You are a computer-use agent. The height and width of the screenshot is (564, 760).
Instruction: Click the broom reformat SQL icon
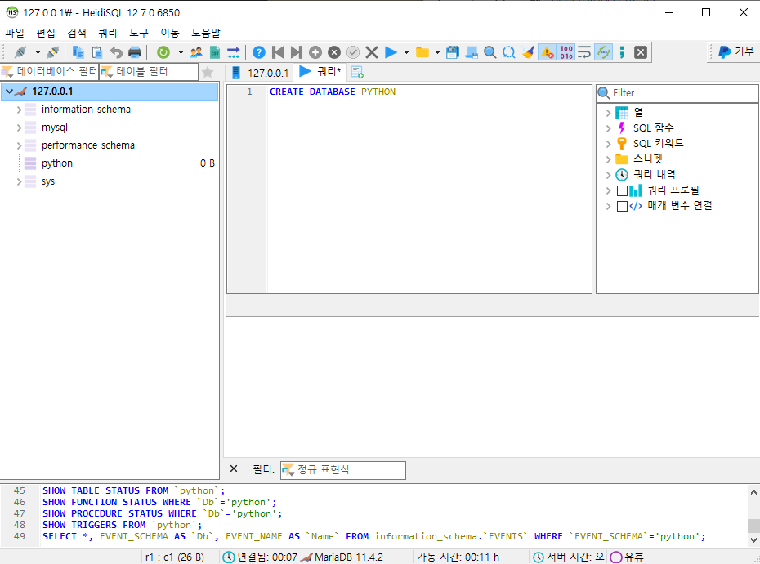point(528,51)
